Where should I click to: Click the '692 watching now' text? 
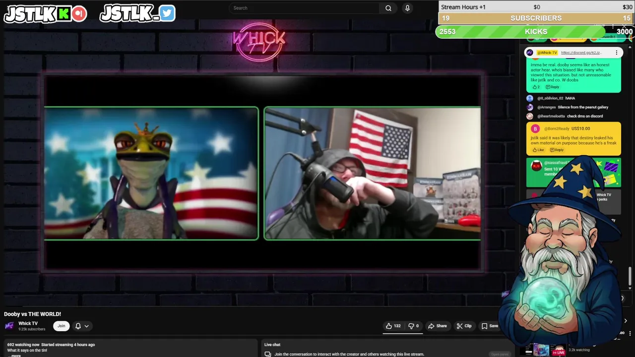[23, 345]
